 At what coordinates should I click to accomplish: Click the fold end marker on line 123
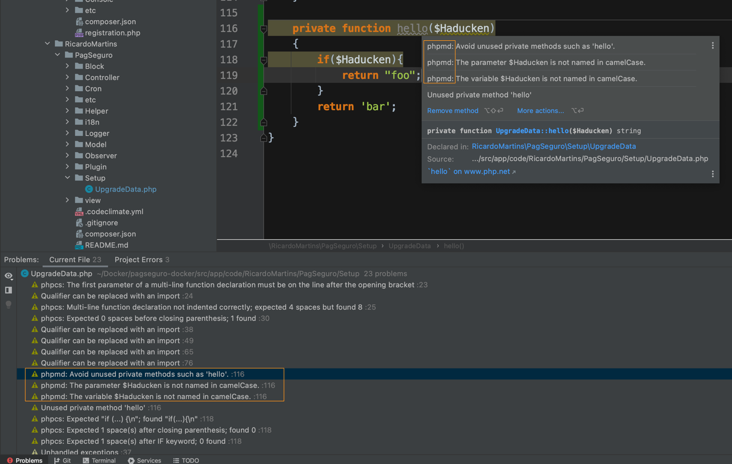(263, 138)
